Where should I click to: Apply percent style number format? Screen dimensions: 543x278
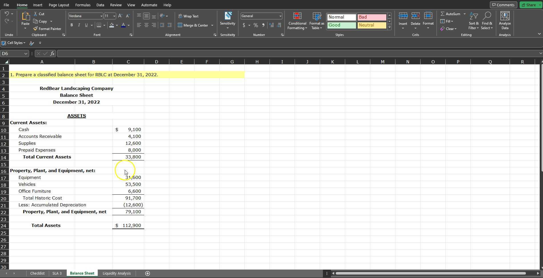pyautogui.click(x=256, y=25)
